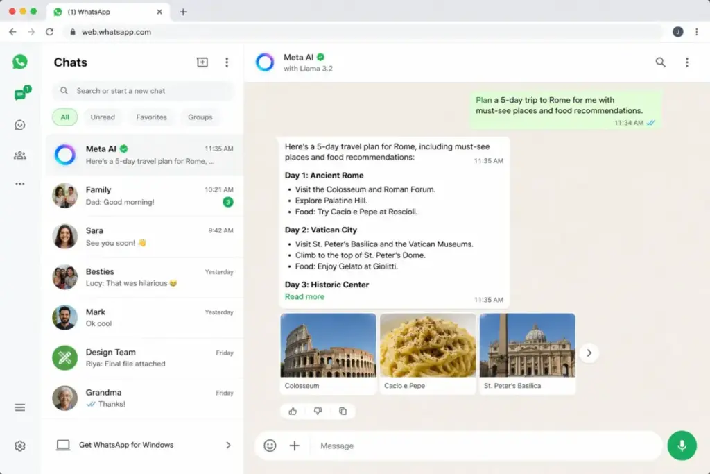Open the chat with Grandma

[144, 398]
